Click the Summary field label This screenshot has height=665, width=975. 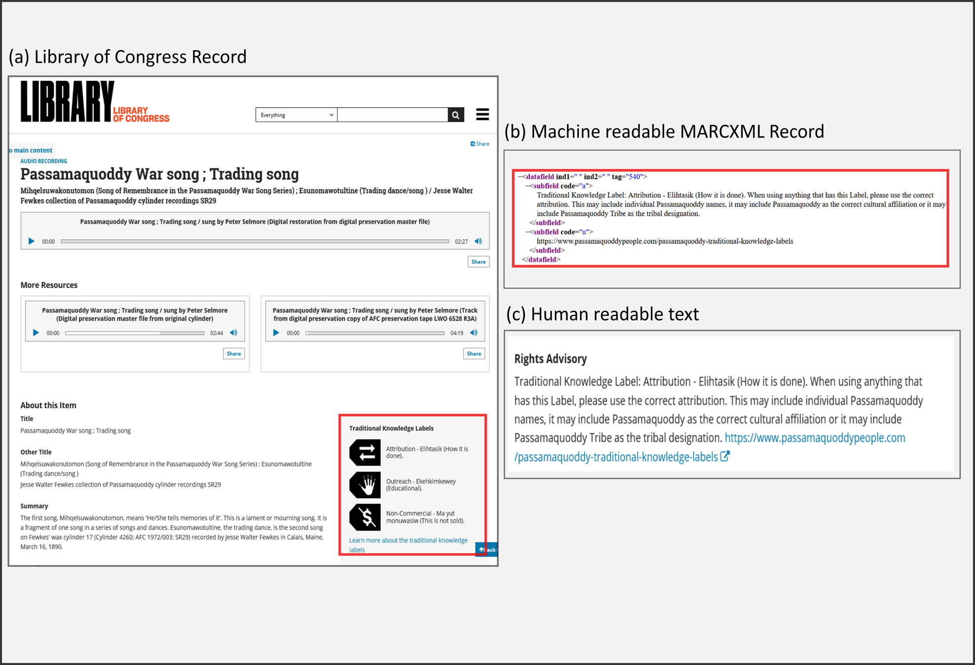click(34, 506)
